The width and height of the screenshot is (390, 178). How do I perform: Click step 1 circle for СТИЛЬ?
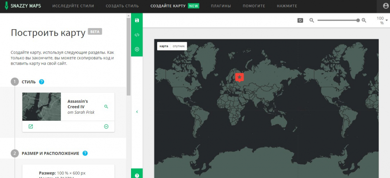(15, 82)
